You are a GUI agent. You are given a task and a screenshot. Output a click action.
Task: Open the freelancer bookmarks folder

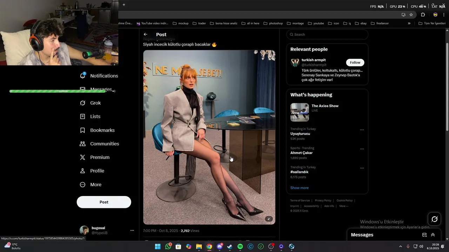[x=380, y=23]
